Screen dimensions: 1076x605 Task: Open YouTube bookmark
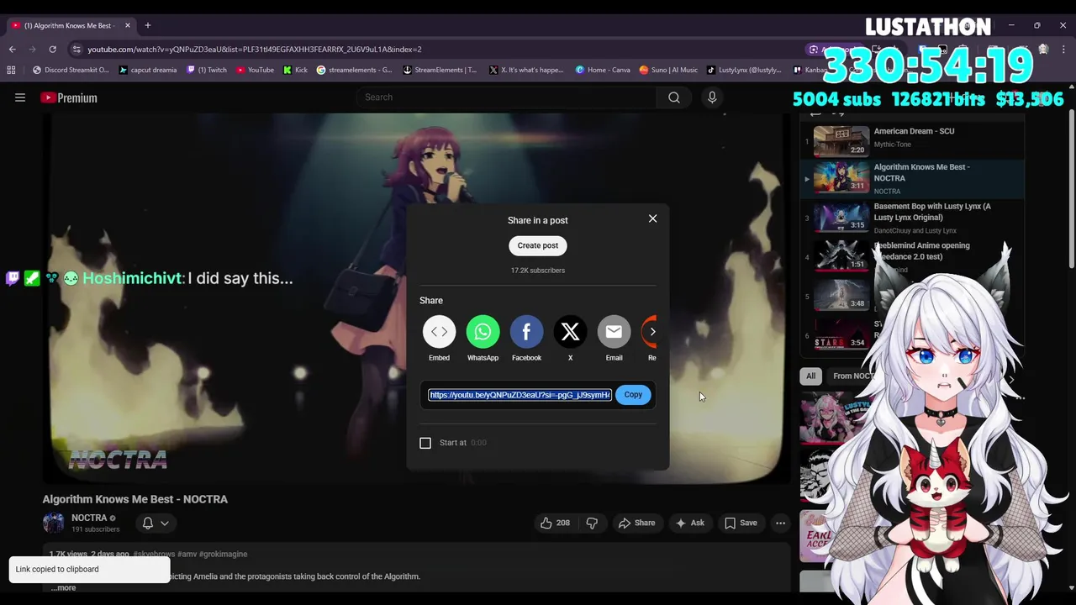point(255,70)
